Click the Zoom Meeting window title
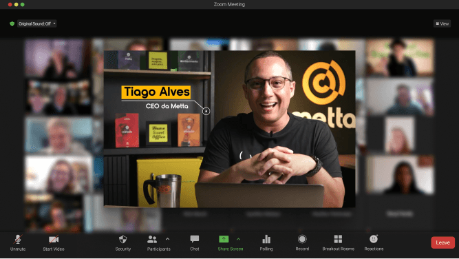Image resolution: width=459 pixels, height=259 pixels. [229, 4]
